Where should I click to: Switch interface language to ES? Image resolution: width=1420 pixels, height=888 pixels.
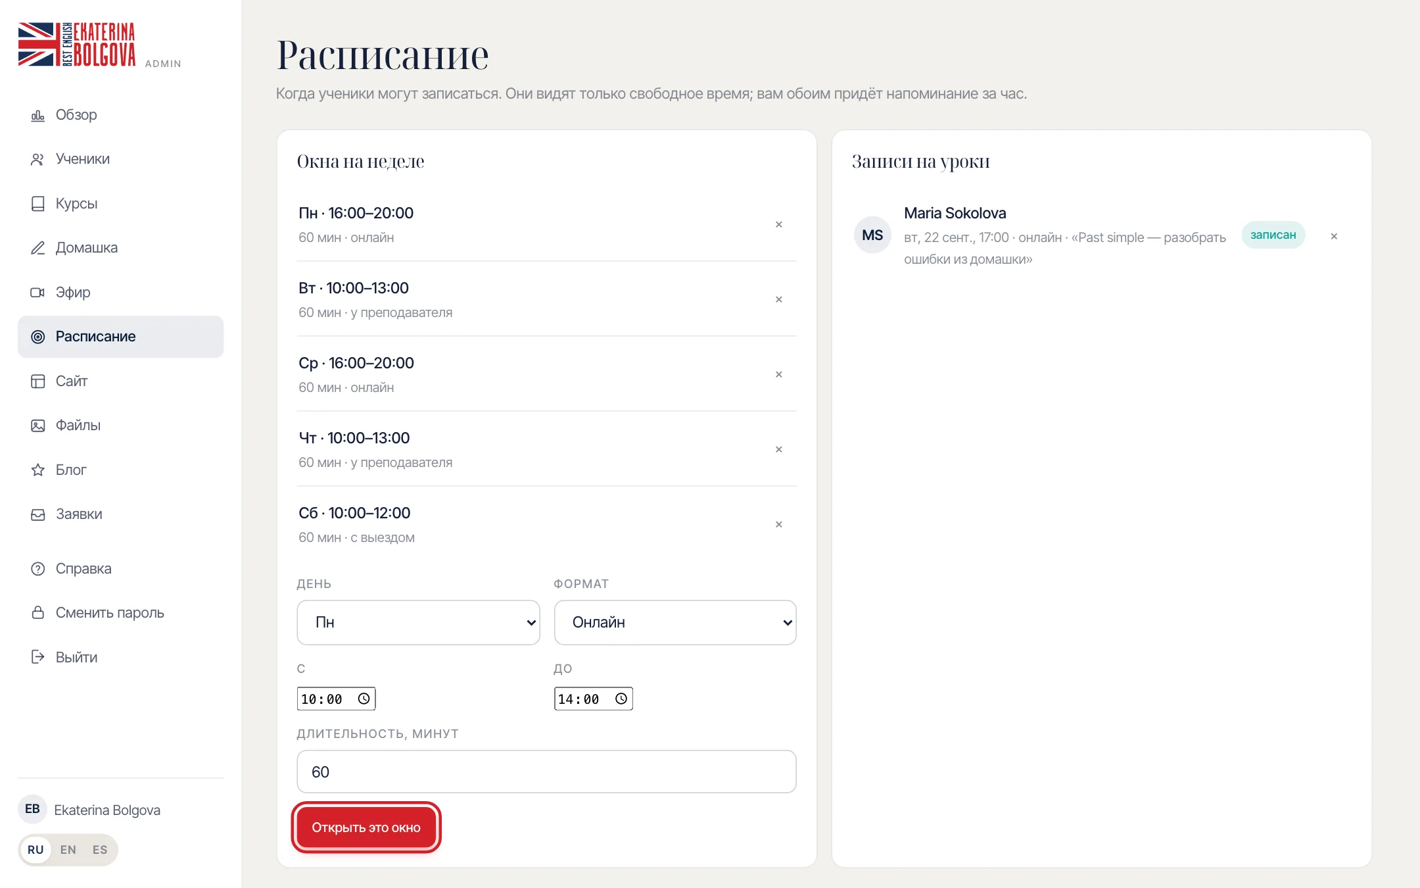click(x=99, y=849)
